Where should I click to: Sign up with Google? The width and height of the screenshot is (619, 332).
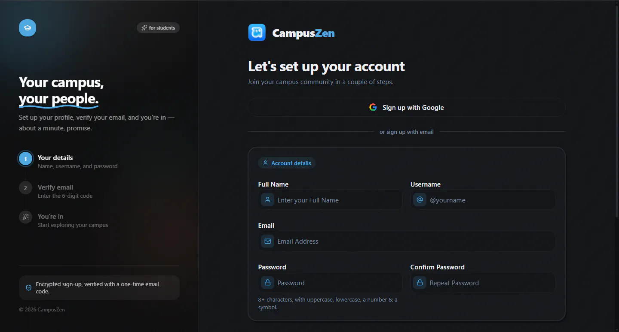[x=407, y=107]
